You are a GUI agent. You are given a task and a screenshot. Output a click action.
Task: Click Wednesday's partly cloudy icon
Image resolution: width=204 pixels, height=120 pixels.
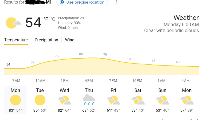click(65, 100)
